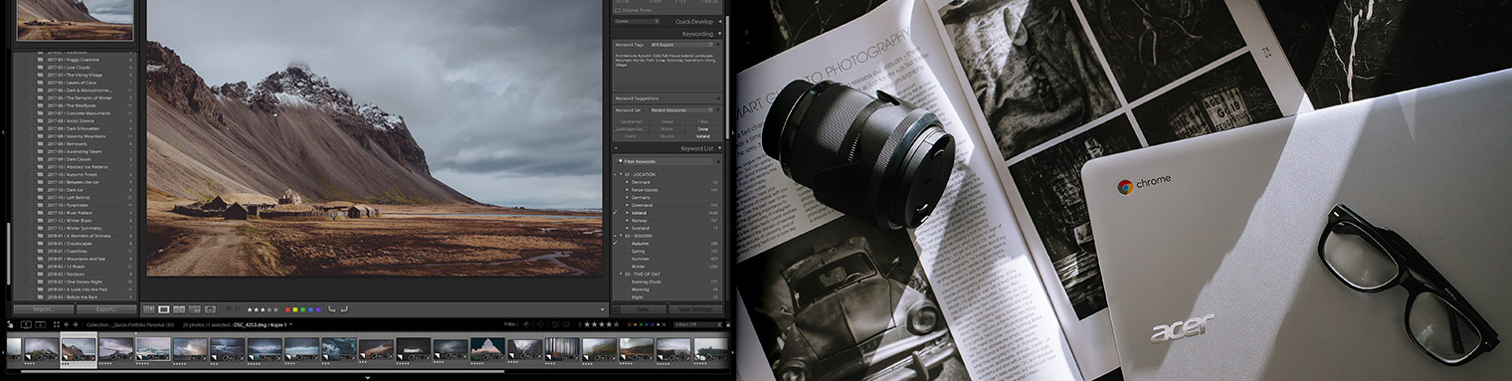Assign green color label in toolbar

coord(302,309)
